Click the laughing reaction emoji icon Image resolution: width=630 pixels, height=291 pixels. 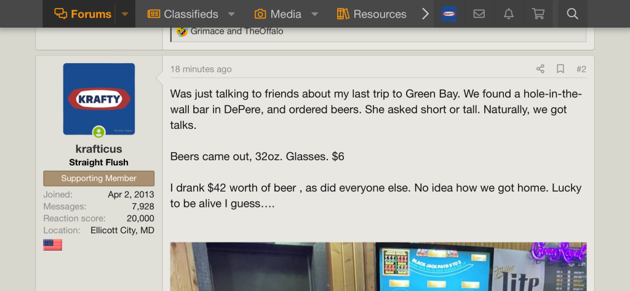tap(182, 31)
